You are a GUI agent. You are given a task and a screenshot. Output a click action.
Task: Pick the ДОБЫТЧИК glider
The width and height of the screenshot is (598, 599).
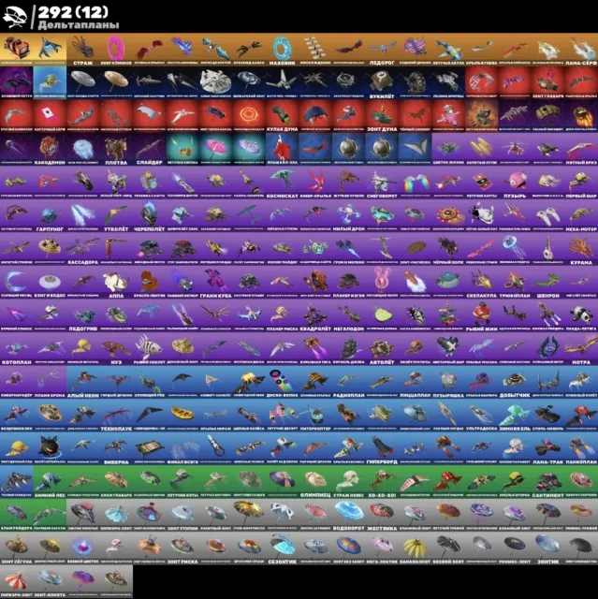click(515, 382)
